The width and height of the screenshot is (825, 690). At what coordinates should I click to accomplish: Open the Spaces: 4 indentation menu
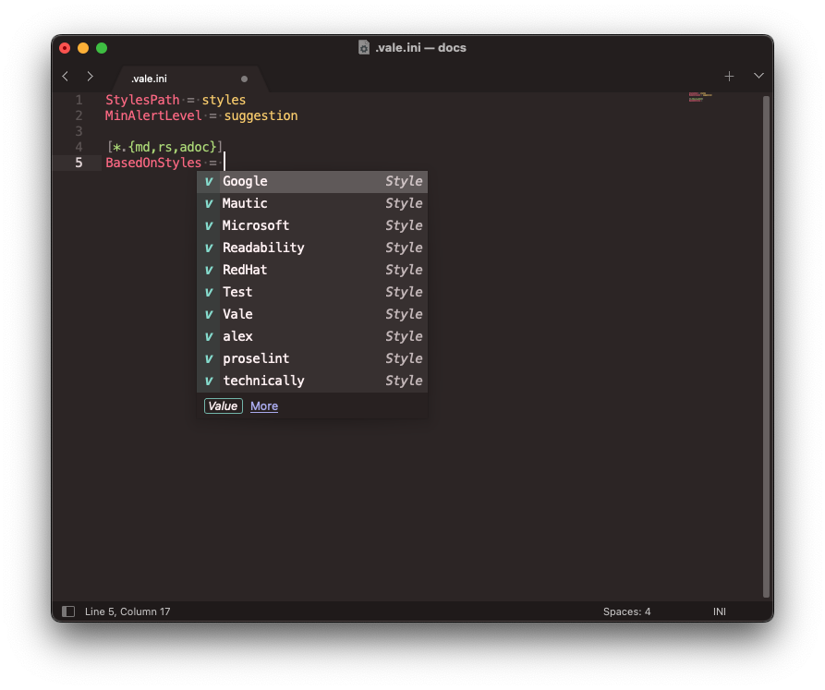pos(626,611)
